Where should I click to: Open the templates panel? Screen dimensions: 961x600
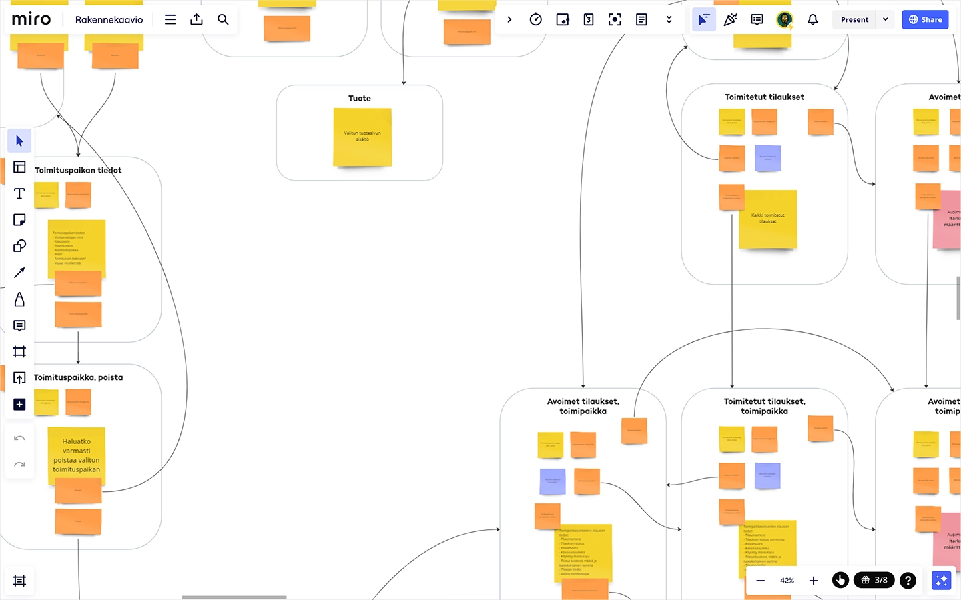[19, 167]
